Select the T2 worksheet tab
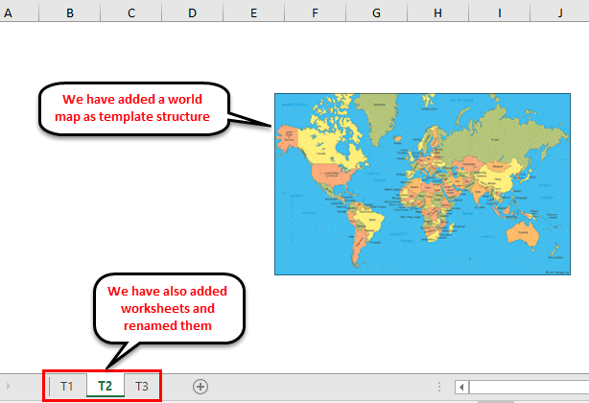Image resolution: width=589 pixels, height=403 pixels. coord(106,386)
